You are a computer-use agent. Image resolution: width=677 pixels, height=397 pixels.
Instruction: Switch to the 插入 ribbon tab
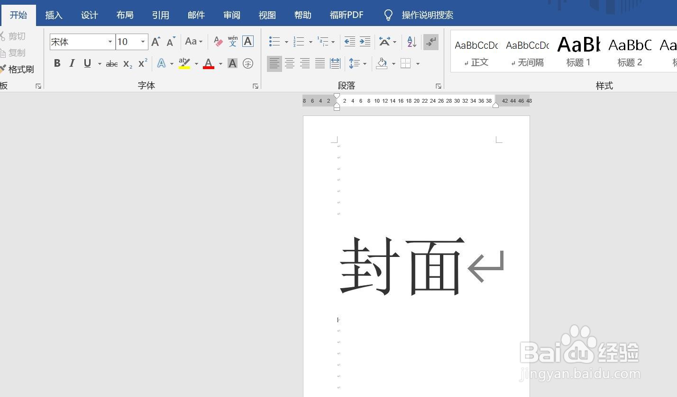(x=54, y=15)
